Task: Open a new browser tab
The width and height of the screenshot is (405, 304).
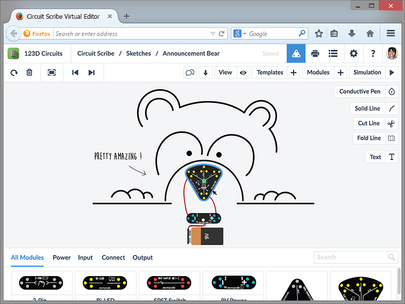Action: tap(127, 16)
